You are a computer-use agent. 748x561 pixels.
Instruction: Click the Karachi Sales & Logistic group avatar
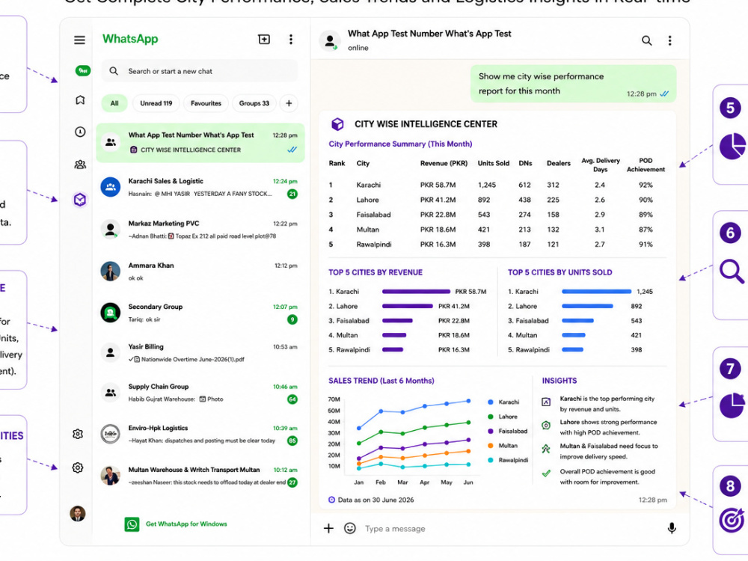[x=111, y=187]
